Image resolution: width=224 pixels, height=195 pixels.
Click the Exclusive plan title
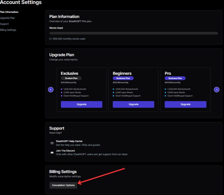click(x=70, y=73)
